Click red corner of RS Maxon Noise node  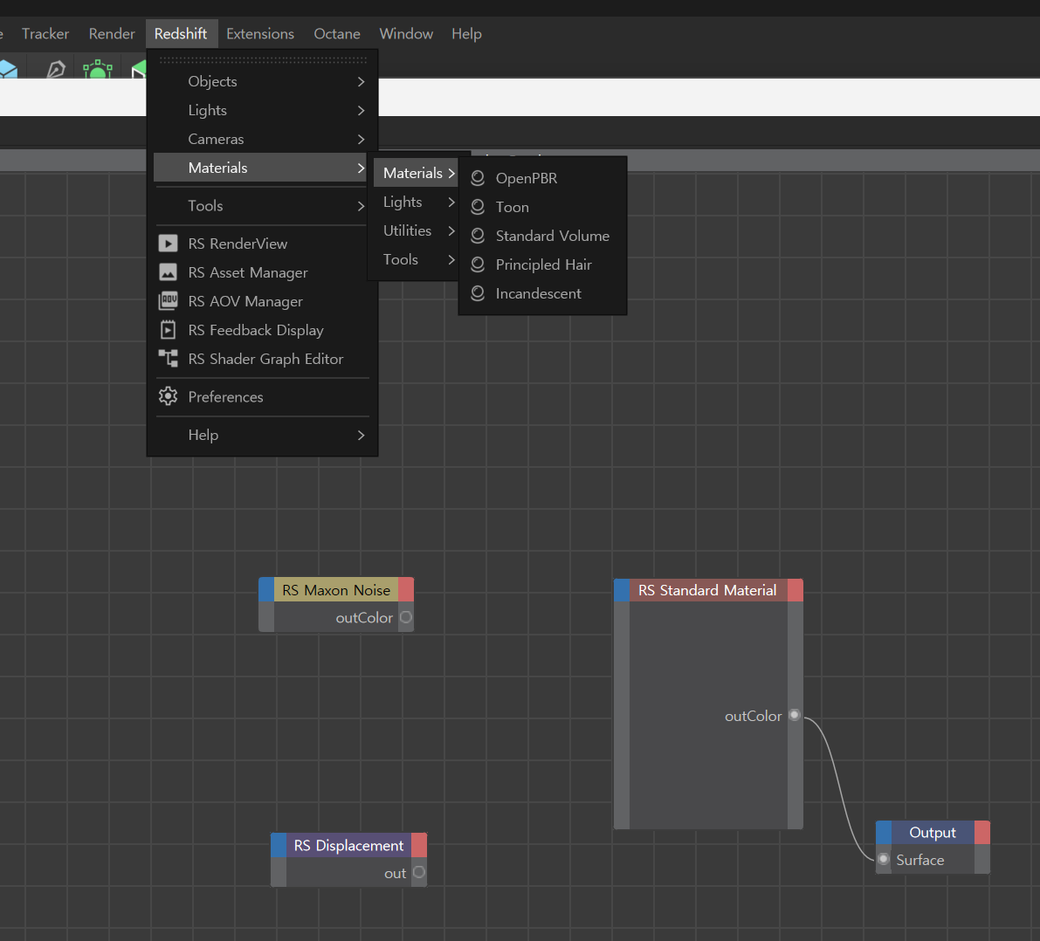406,589
